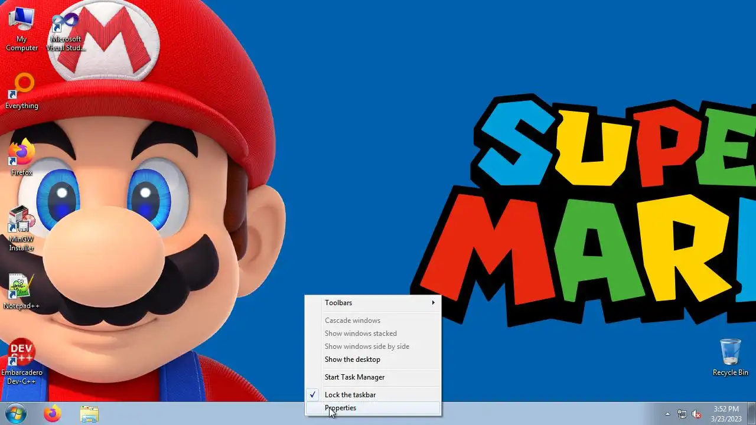This screenshot has height=425, width=756.
Task: Open Microsoft Visual Studio shortcut
Action: (x=66, y=31)
